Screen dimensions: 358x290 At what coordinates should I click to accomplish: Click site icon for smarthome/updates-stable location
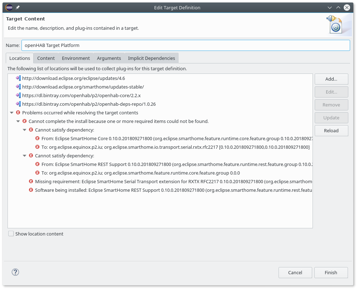[x=18, y=87]
